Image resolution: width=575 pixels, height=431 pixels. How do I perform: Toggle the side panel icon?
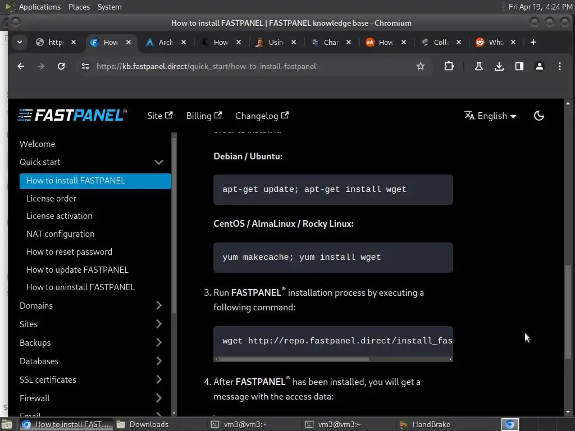point(519,66)
